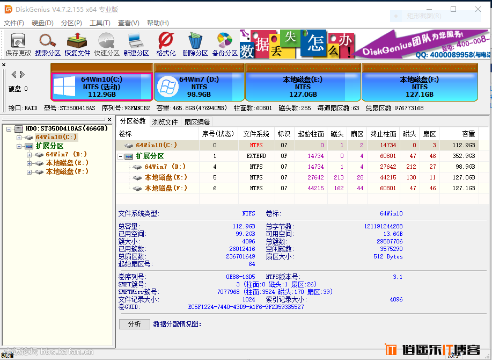Screen dimensions: 492x360
Task: Click the drive icon in the 本地磁盘(E:) table row
Action: [x=137, y=178]
